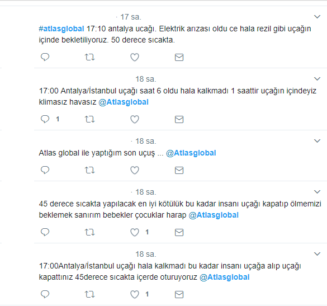Retweet the Elektrik arızası tweet

(x=89, y=57)
